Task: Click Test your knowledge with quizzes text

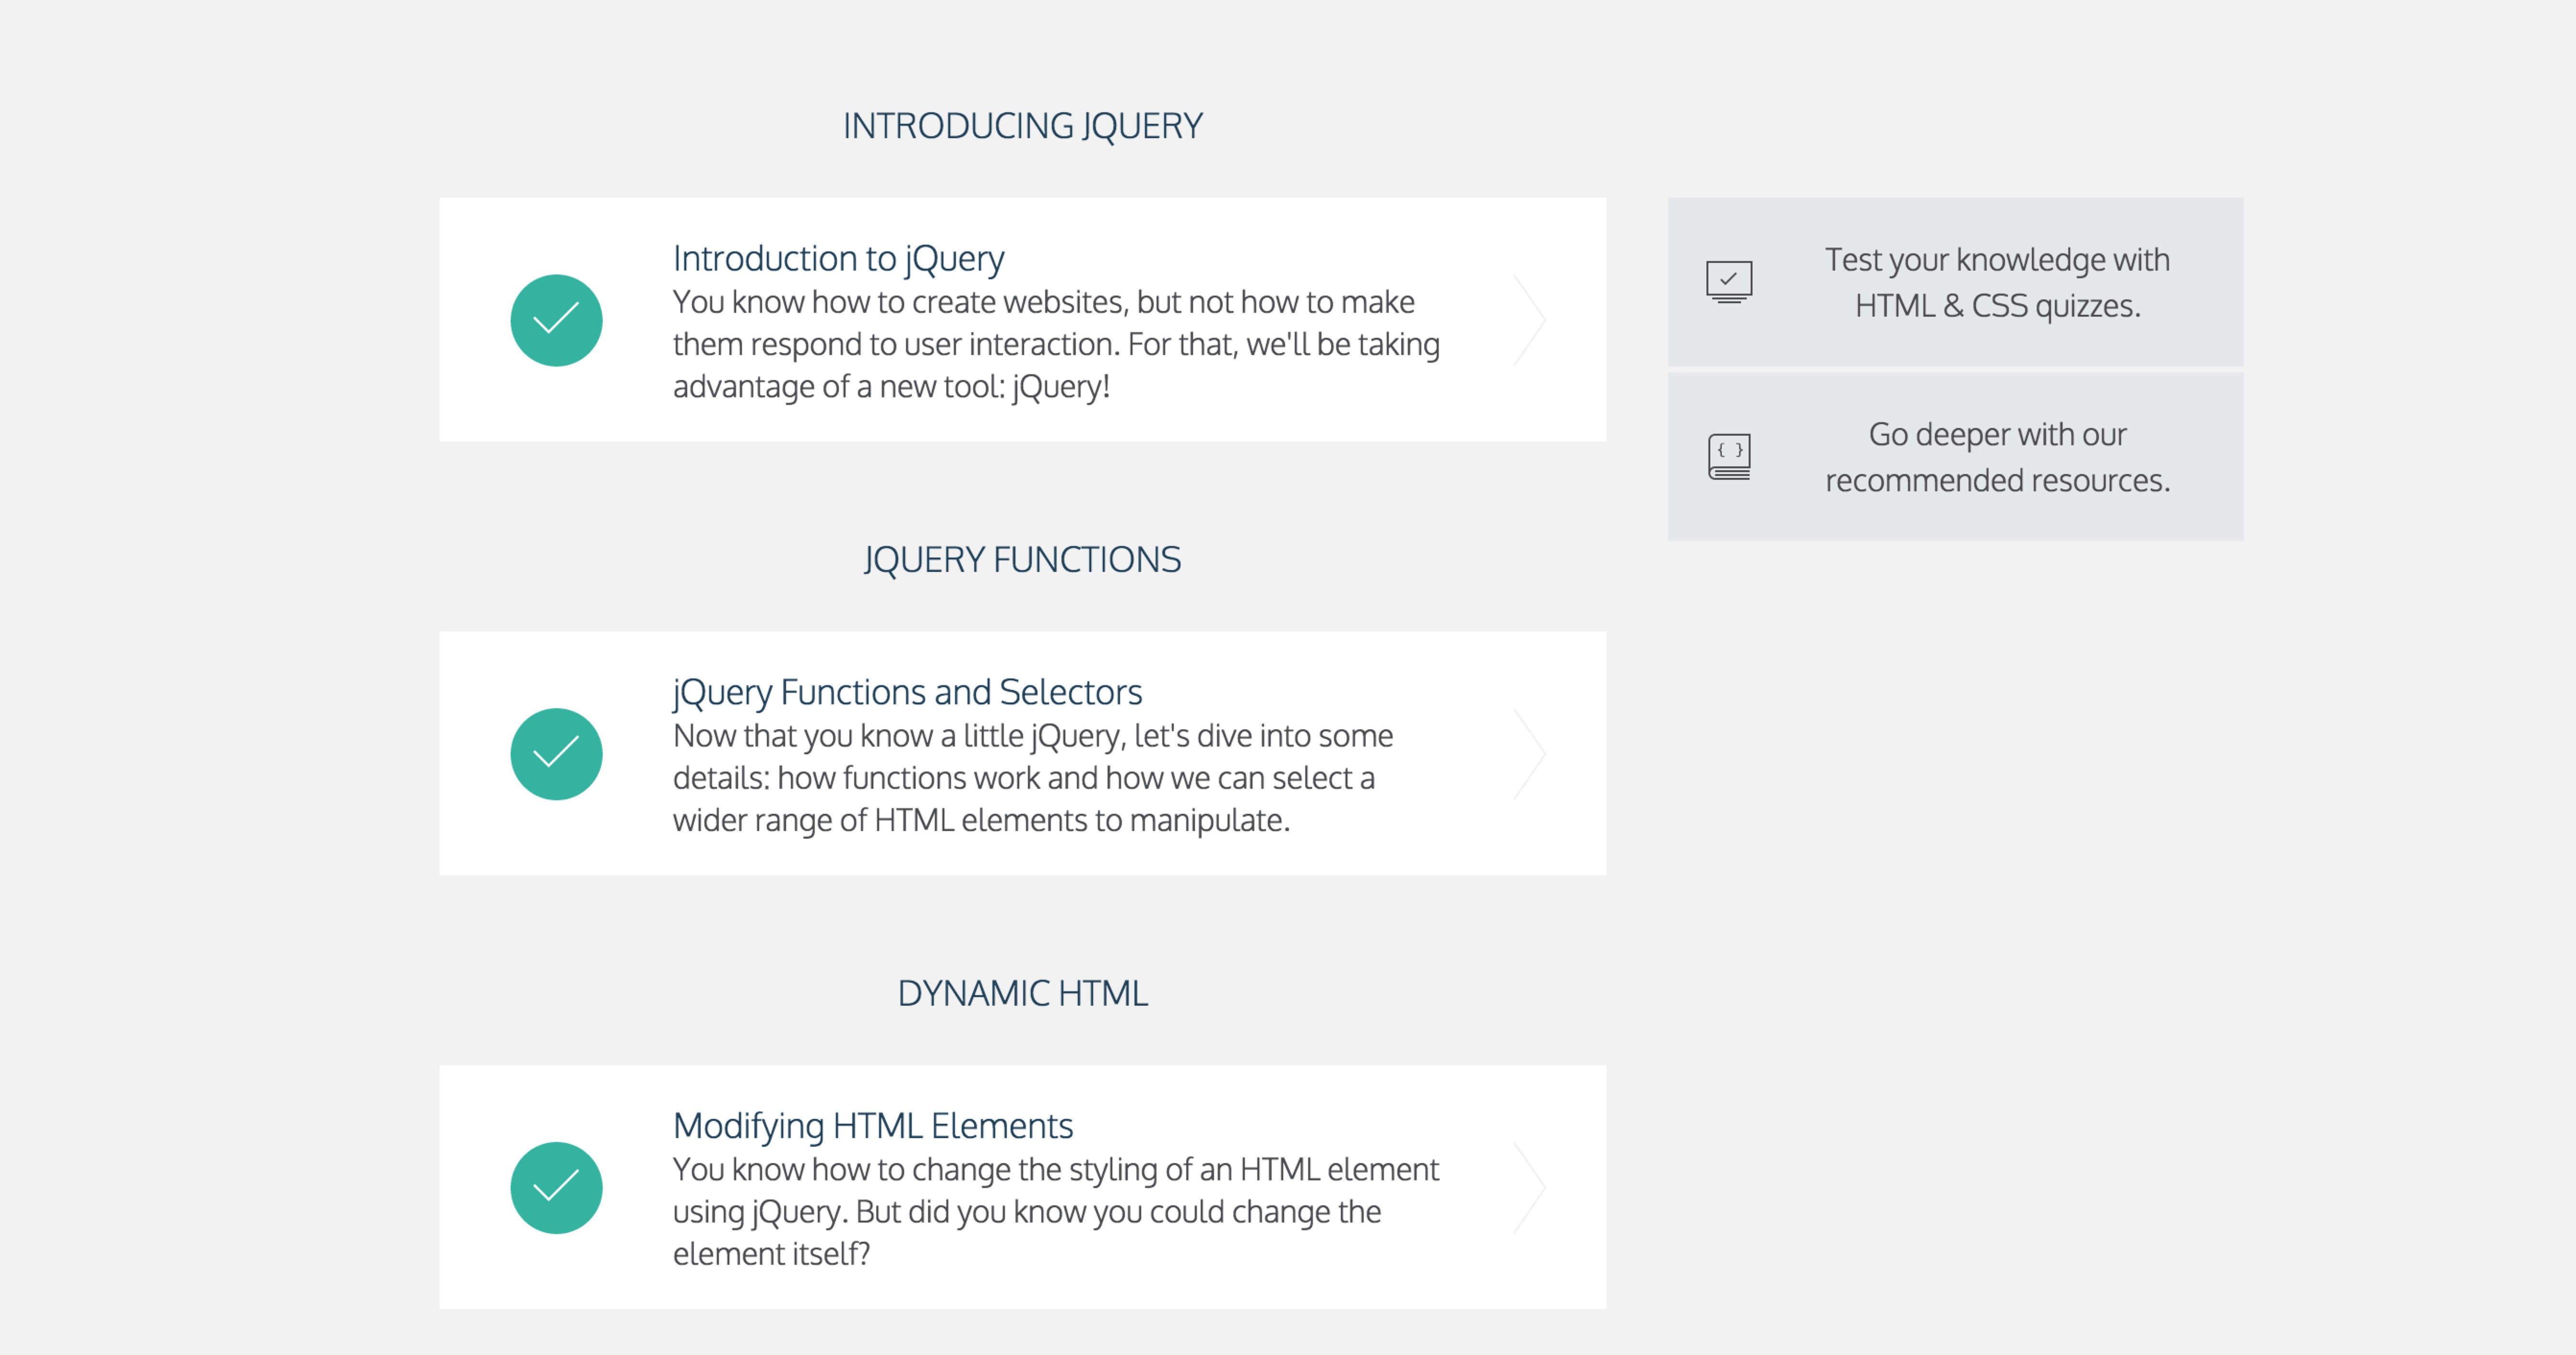Action: (1996, 282)
